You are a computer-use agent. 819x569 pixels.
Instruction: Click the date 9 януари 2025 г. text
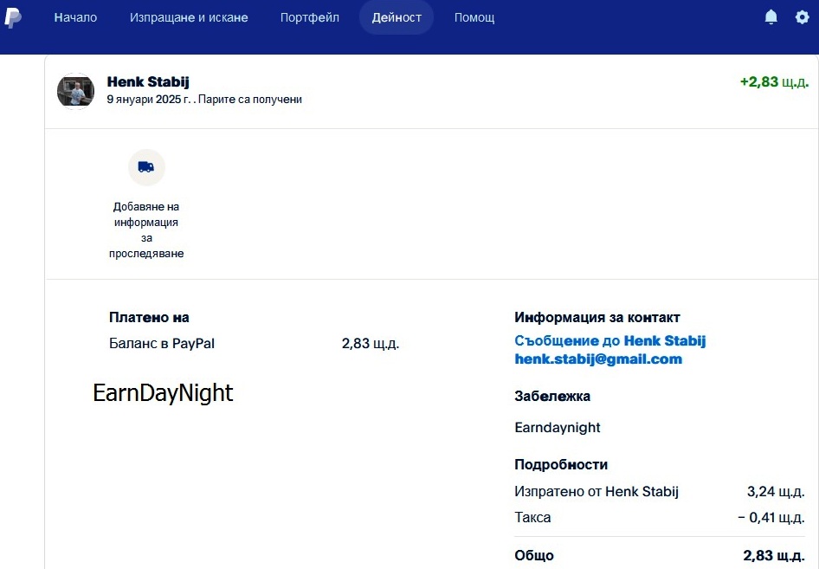tap(149, 100)
